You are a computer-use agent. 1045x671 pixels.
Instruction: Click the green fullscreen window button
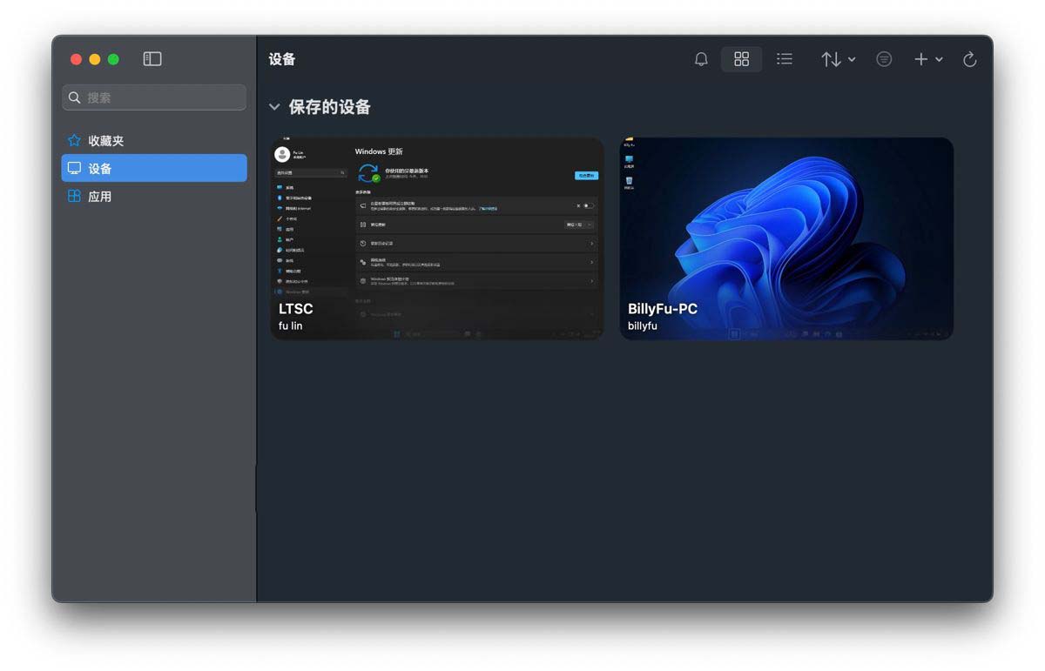(113, 59)
